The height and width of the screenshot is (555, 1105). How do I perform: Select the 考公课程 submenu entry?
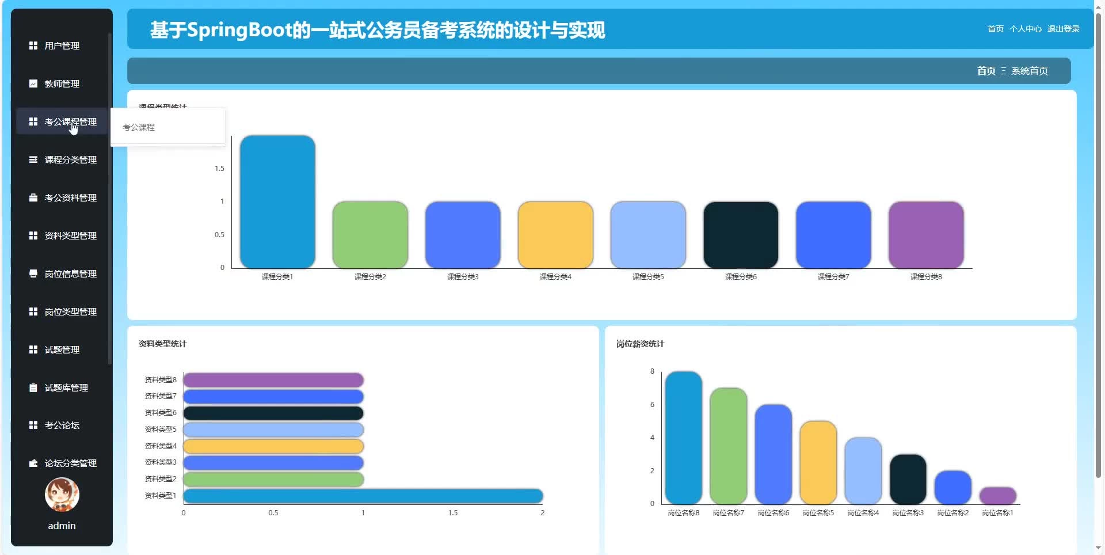[x=167, y=127]
